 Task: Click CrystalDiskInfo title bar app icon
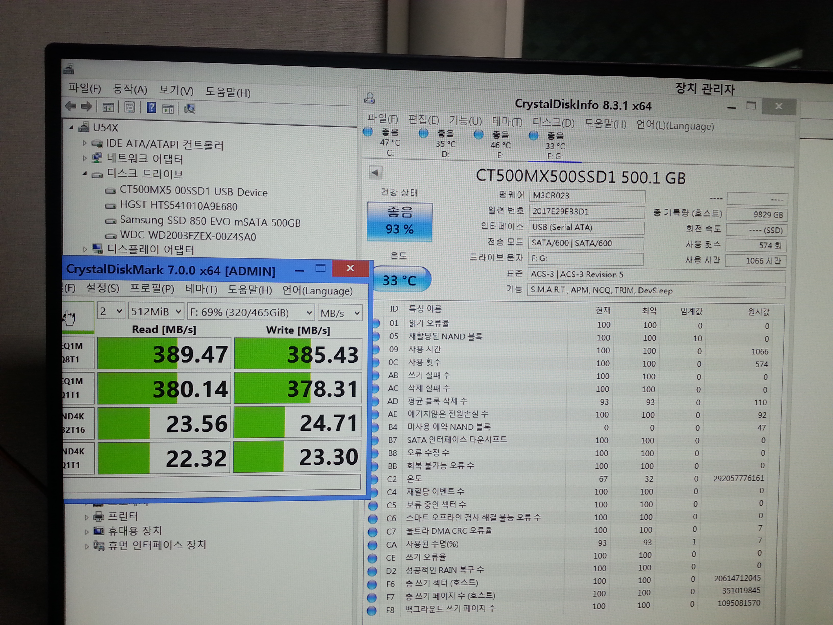coord(369,98)
